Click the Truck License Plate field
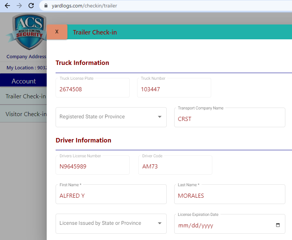Viewport: 292px width, 240px height. pyautogui.click(x=93, y=88)
